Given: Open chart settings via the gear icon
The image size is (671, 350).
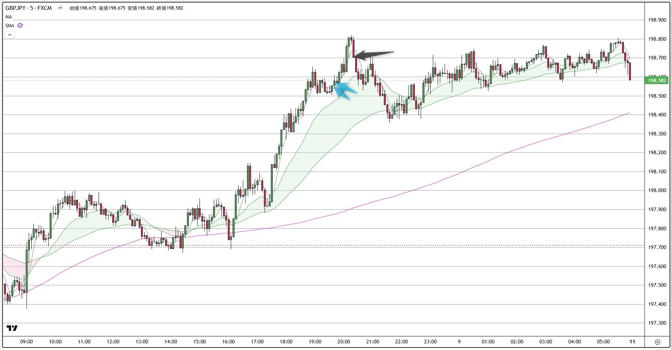Looking at the screenshot, I should (x=657, y=342).
